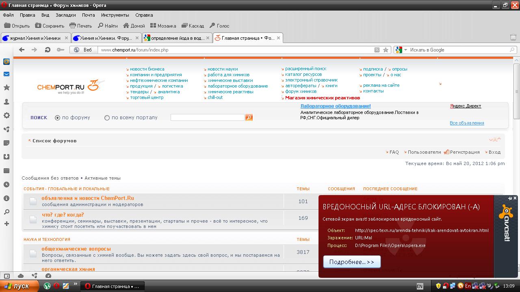Click the RSS feed icon in address bar
Image resolution: width=520 pixels, height=292 pixels.
click(377, 50)
